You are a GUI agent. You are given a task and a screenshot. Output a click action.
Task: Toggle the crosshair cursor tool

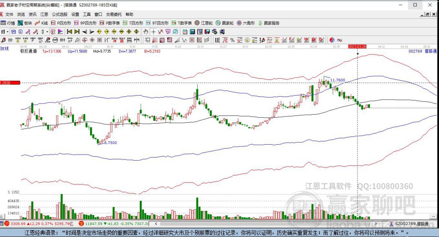point(153,32)
